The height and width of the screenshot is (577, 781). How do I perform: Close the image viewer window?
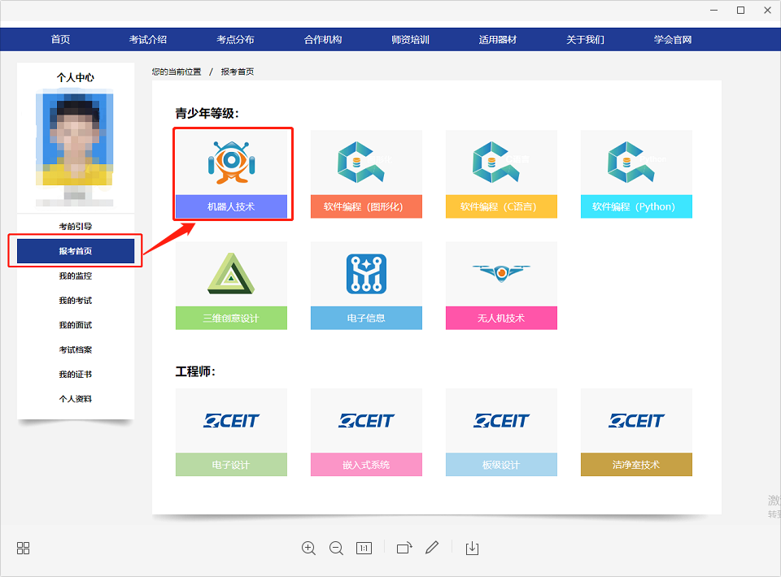tap(767, 10)
